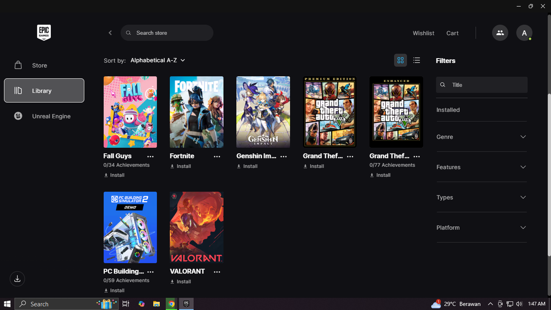Viewport: 551px width, 310px height.
Task: Open the Sort by Alphabetical A-Z dropdown
Action: pyautogui.click(x=158, y=60)
